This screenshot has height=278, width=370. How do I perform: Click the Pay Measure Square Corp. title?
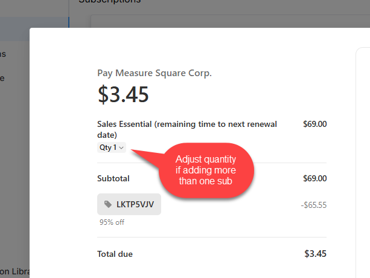click(155, 73)
